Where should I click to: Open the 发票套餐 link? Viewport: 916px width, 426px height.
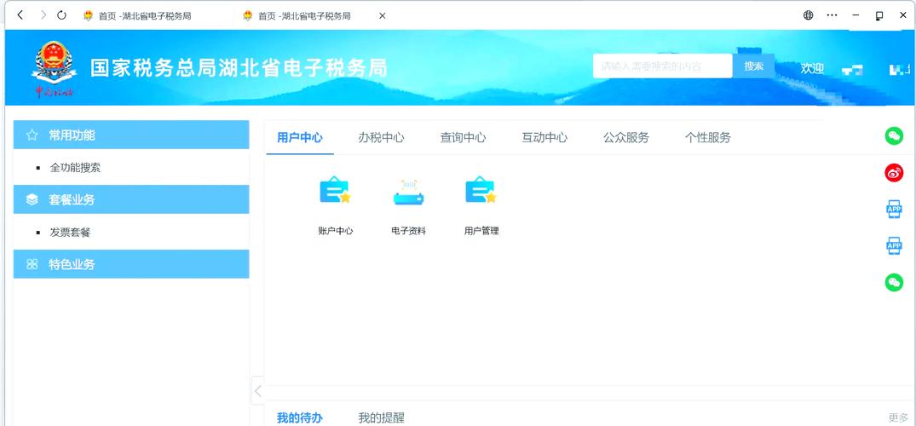[x=70, y=233]
